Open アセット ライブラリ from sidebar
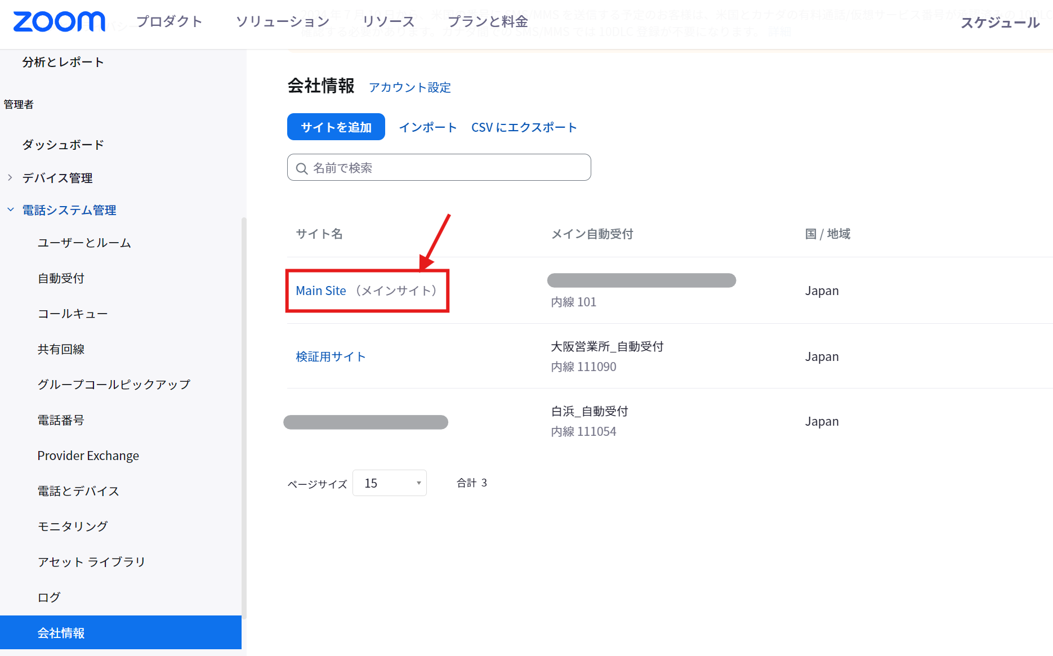Image resolution: width=1053 pixels, height=656 pixels. 91,561
